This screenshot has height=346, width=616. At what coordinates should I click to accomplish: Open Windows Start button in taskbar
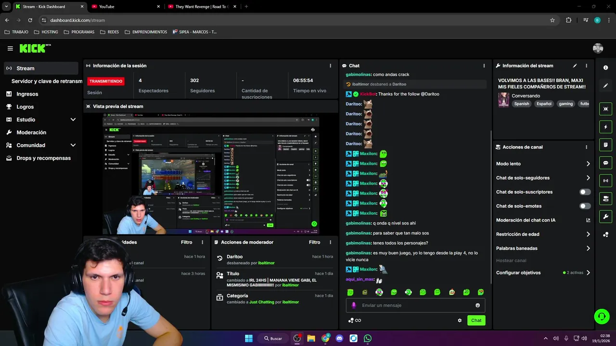coord(249,338)
